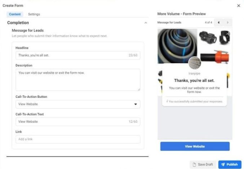Click the close icon on preview image
The height and width of the screenshot is (169, 244).
click(x=227, y=34)
